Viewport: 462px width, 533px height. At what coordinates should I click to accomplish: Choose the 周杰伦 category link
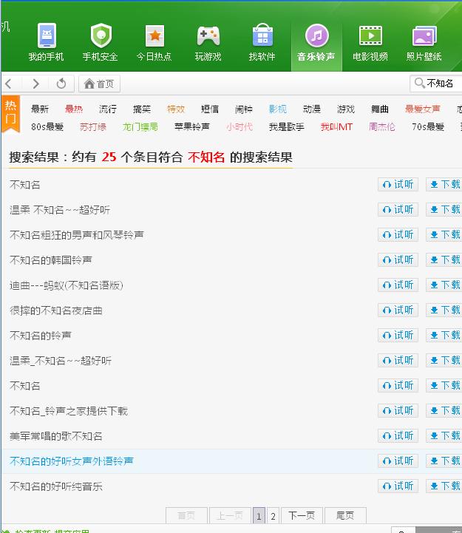382,127
